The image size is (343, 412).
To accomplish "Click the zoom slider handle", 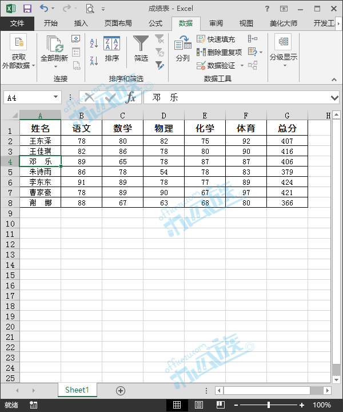I will point(269,405).
